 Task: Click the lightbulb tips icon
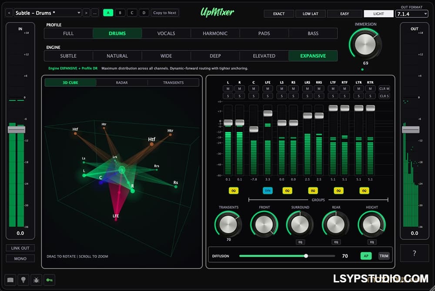(23, 280)
